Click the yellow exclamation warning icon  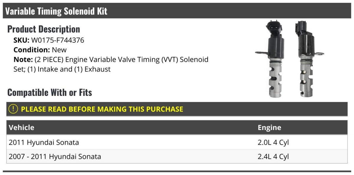tap(13, 109)
